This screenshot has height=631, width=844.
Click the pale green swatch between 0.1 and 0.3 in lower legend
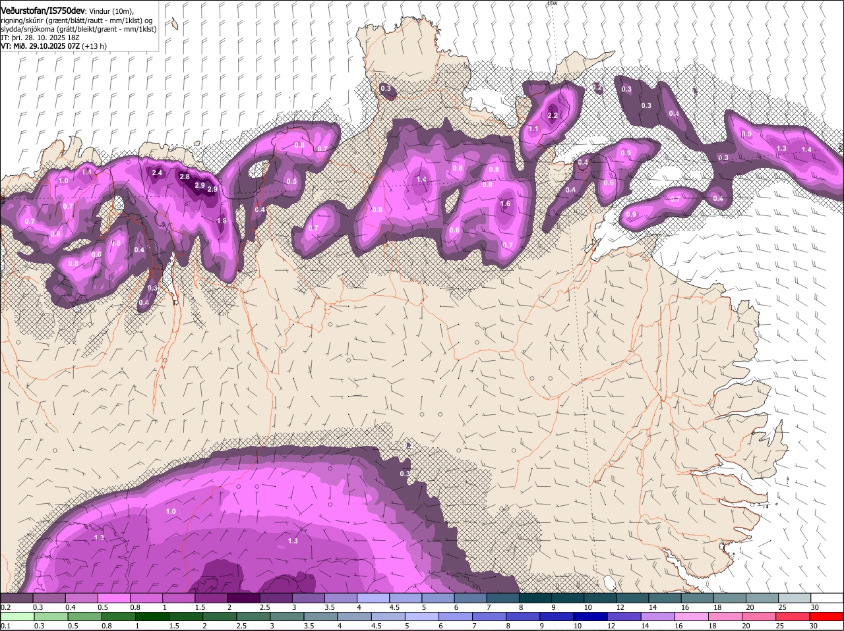16,617
